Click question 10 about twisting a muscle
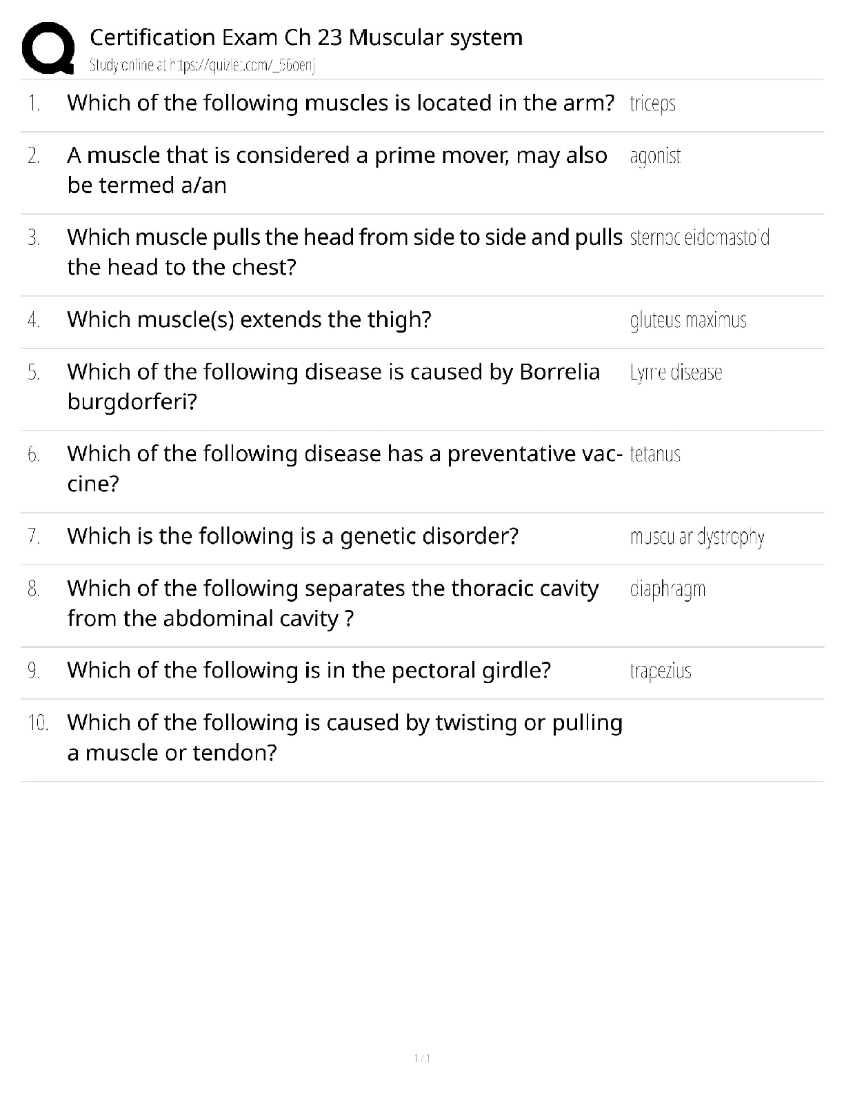844x1093 pixels. tap(345, 737)
